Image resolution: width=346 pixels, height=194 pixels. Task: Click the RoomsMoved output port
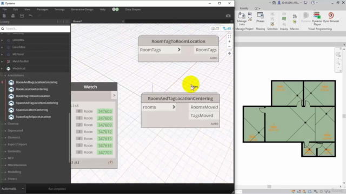(x=204, y=107)
